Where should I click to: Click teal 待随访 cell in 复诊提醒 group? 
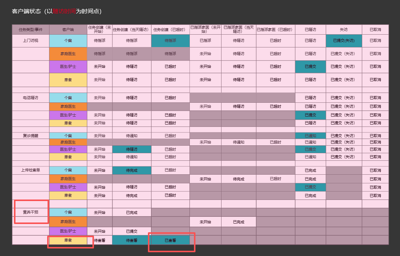[132, 149]
